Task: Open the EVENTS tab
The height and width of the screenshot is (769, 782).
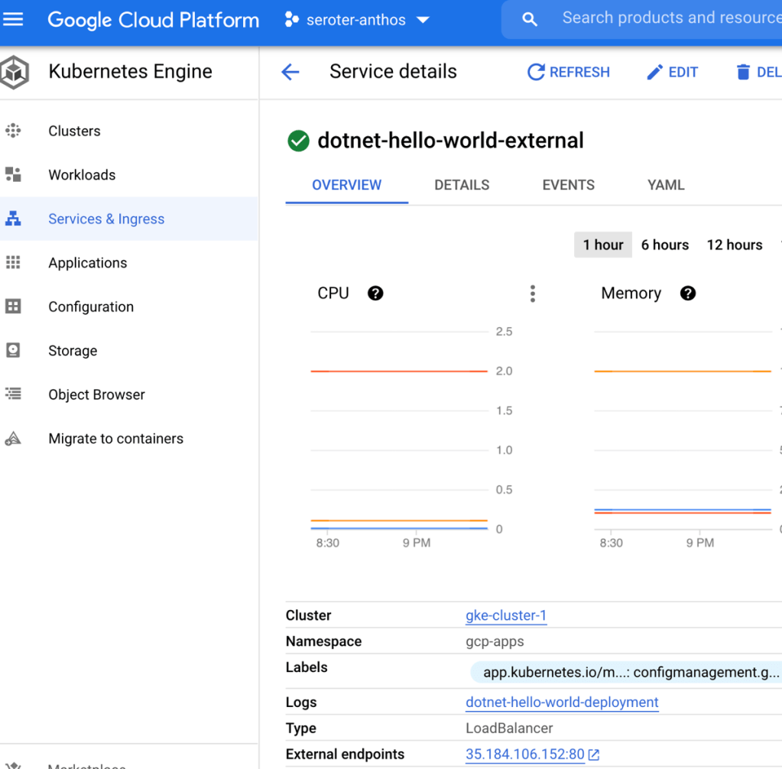Action: click(x=568, y=185)
